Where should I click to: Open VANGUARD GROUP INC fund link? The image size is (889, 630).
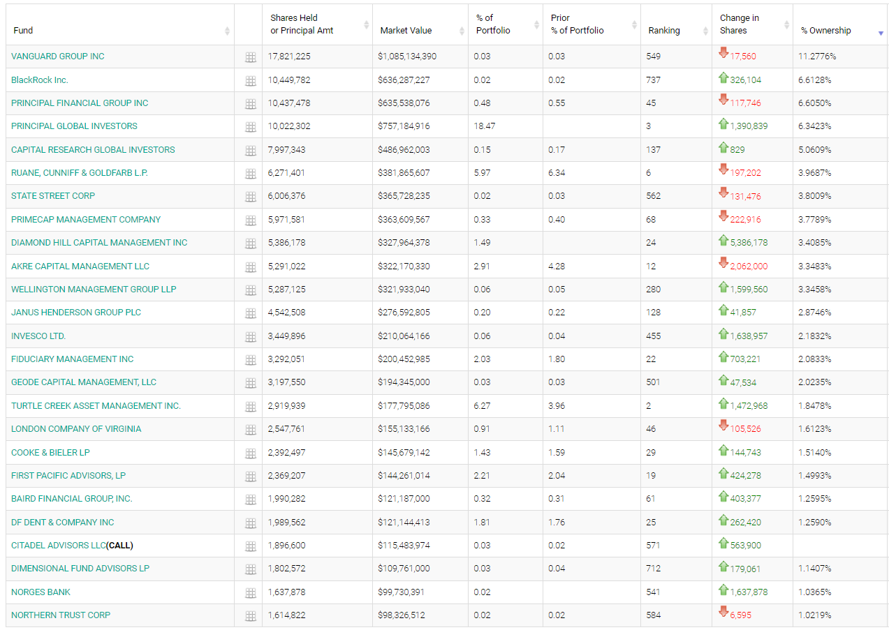point(58,57)
